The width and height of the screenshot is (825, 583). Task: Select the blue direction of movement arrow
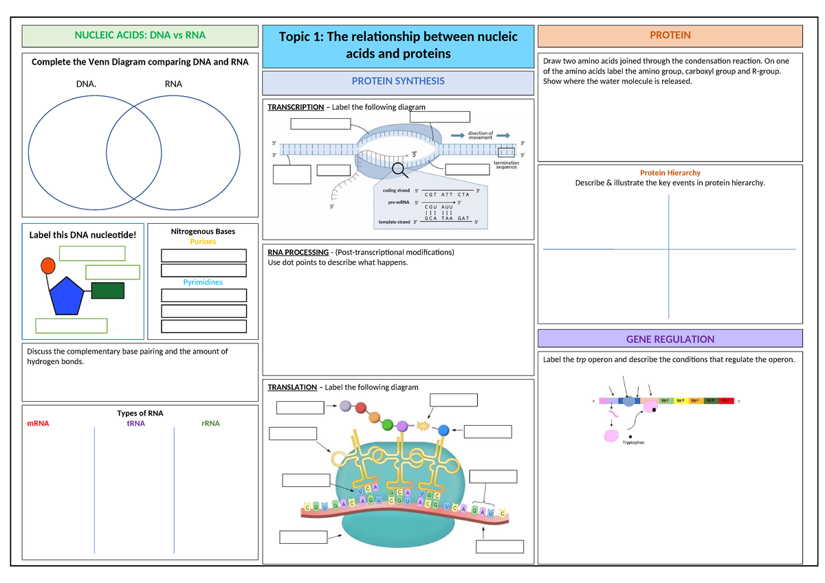[x=458, y=135]
